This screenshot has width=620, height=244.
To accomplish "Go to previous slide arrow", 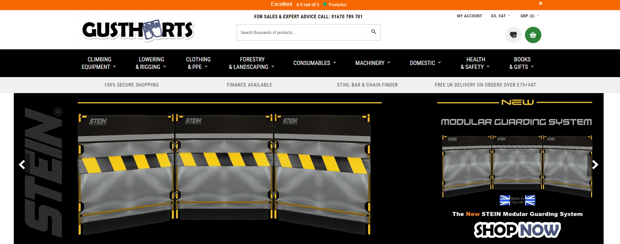I will coord(22,165).
